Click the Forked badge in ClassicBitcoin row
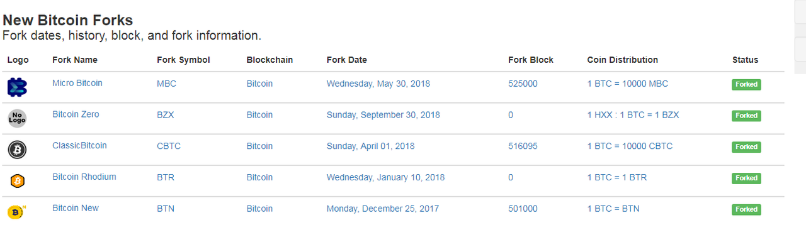This screenshot has height=247, width=806. tap(746, 147)
